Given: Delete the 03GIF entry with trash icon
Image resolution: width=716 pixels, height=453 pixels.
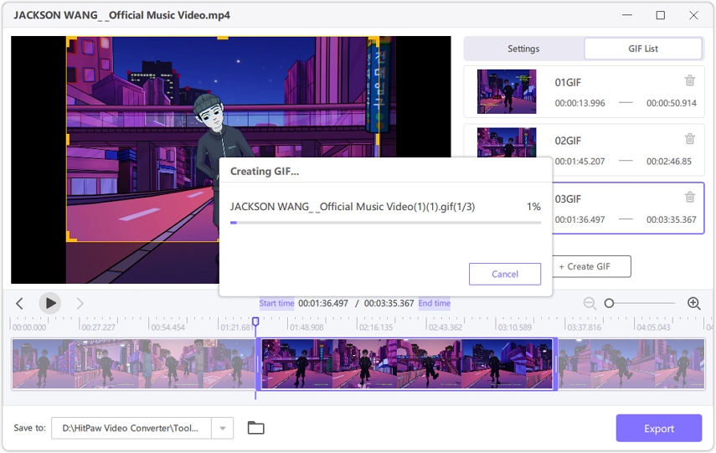Looking at the screenshot, I should pos(689,198).
